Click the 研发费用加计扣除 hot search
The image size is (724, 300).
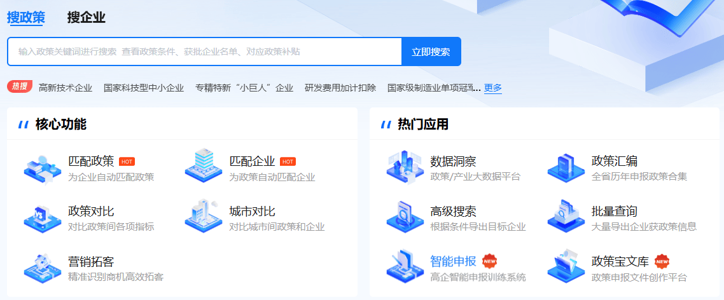pos(340,88)
